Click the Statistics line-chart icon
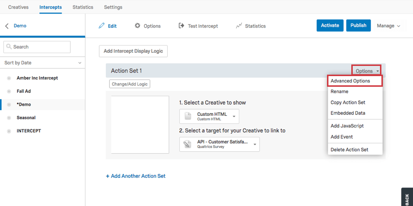413x206 pixels. [x=239, y=26]
